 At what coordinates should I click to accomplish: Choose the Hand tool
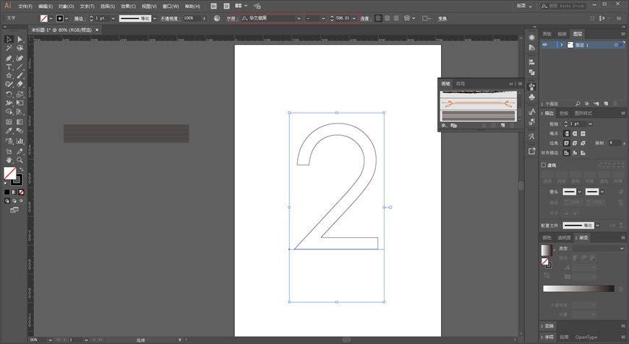tap(9, 160)
